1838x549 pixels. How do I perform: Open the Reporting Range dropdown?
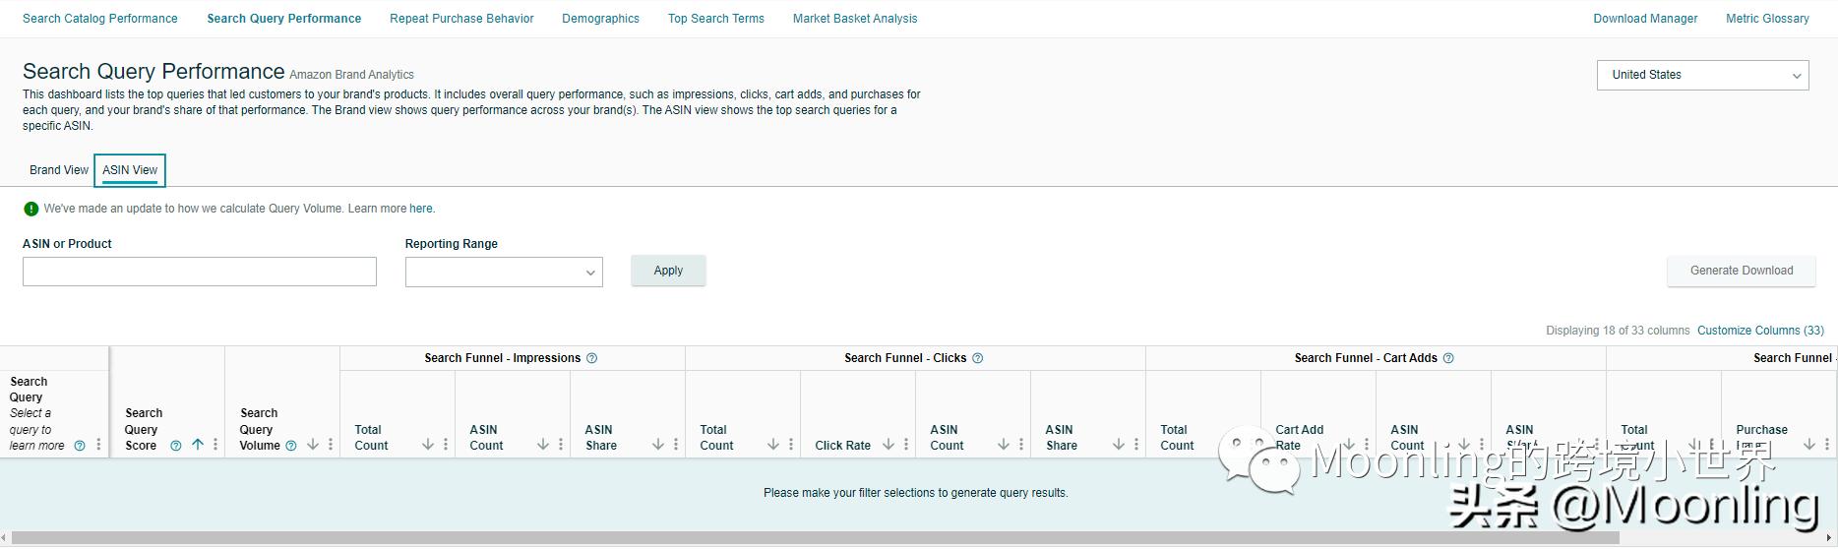(504, 272)
